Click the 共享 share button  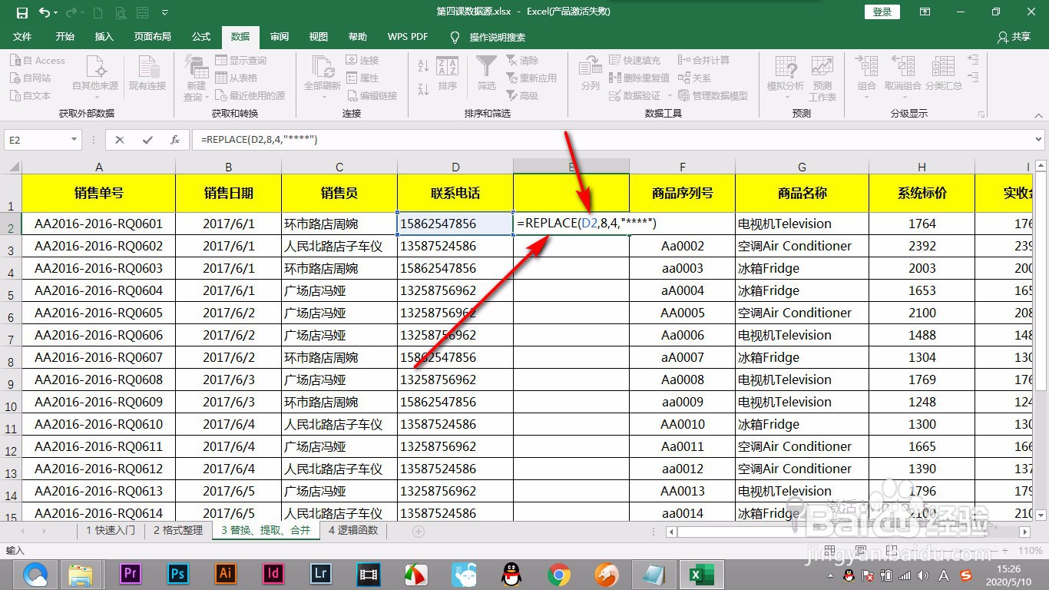tap(1014, 37)
